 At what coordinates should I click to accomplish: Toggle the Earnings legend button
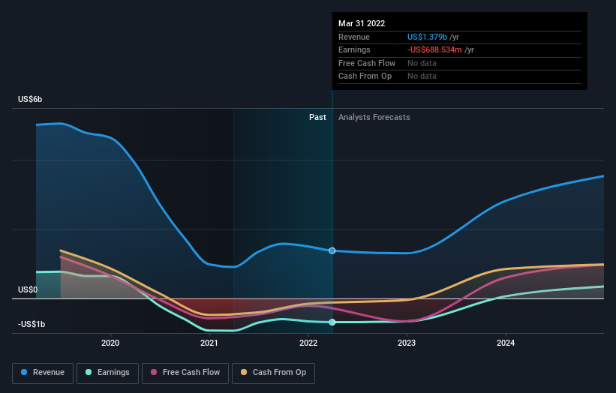tap(107, 373)
